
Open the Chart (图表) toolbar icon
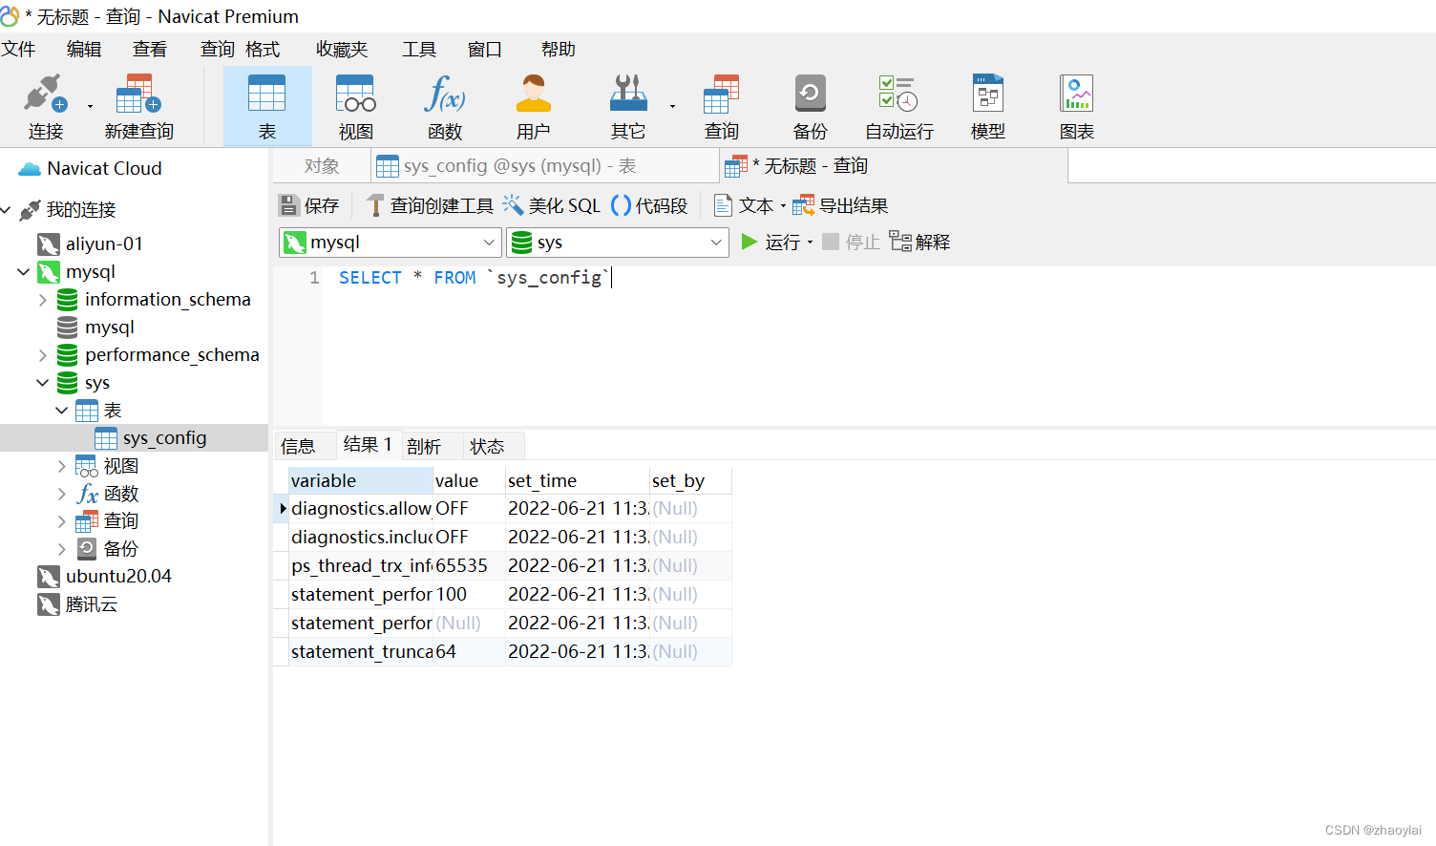1076,106
